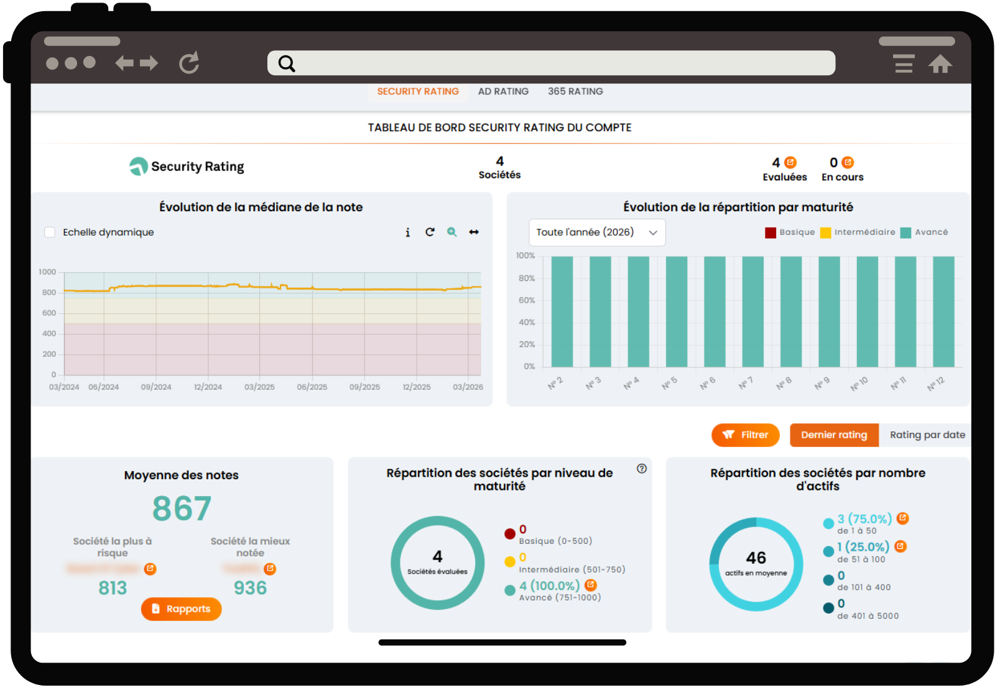Click the donut showing 46 actifs en moyenne
Image resolution: width=1000 pixels, height=690 pixels.
756,564
